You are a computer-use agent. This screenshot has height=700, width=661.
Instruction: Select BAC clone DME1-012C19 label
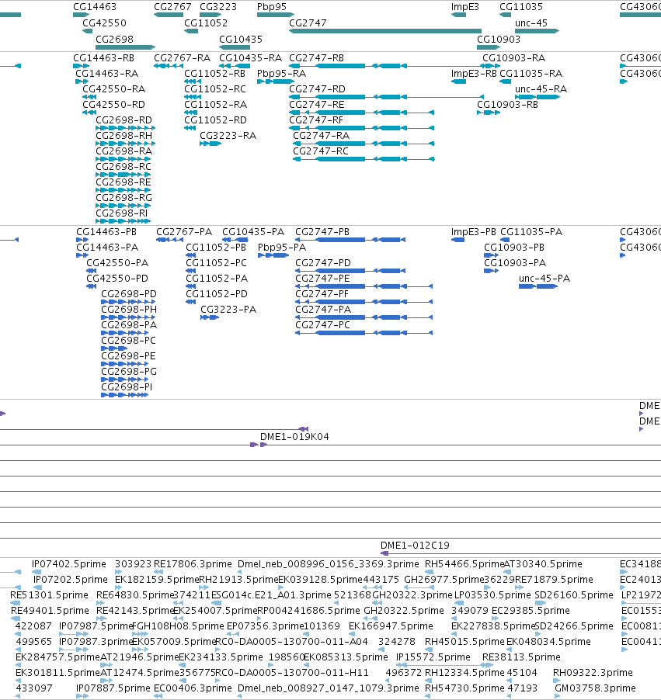pos(415,545)
